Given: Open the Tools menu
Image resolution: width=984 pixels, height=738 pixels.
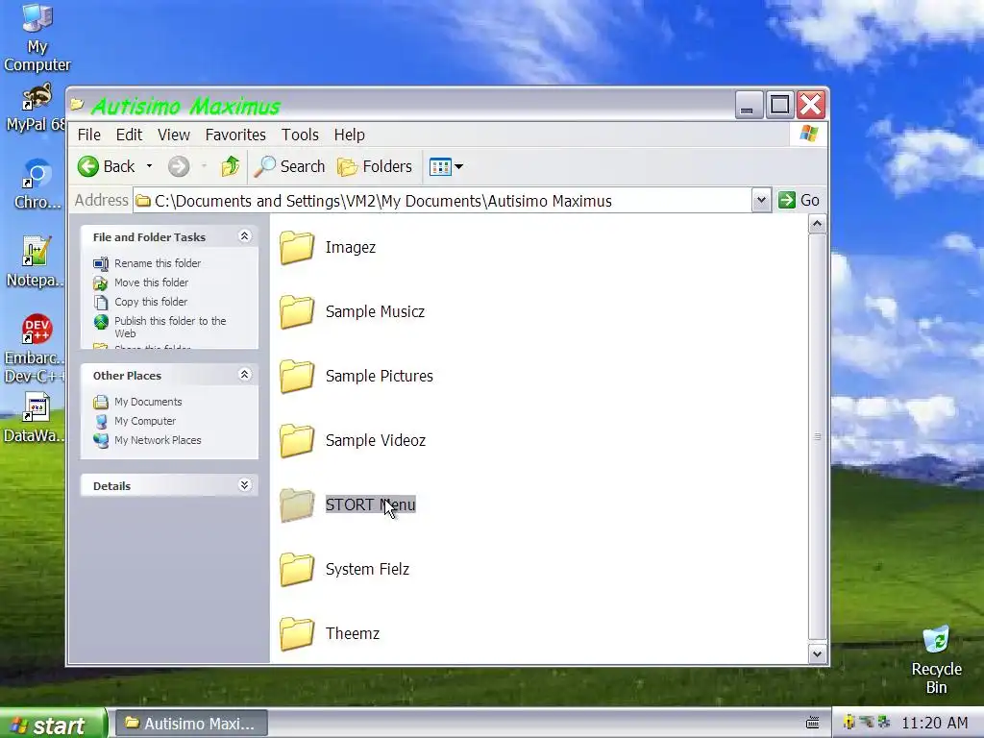Looking at the screenshot, I should pos(300,135).
